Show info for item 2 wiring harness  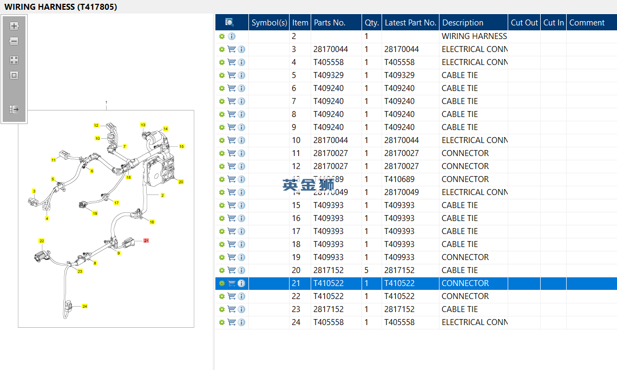coord(232,36)
